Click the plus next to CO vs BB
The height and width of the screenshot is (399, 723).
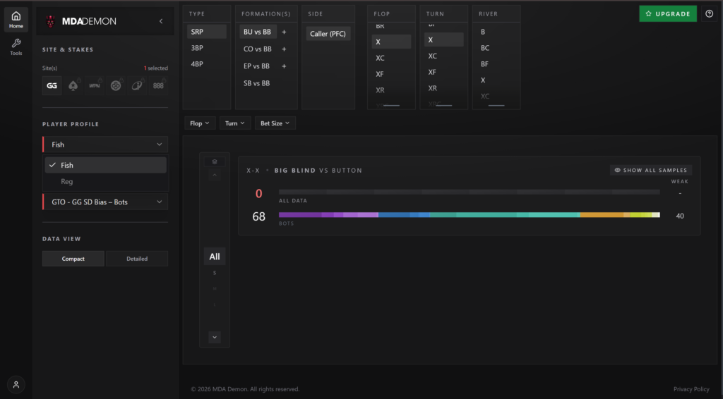coord(284,49)
